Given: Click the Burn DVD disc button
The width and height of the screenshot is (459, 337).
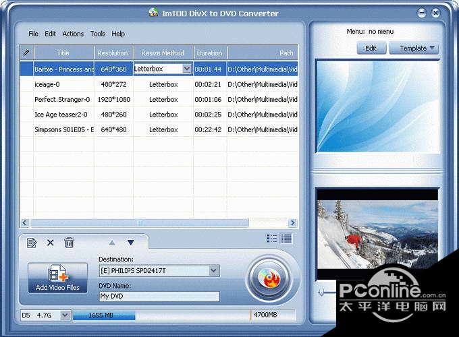Looking at the screenshot, I should click(269, 278).
